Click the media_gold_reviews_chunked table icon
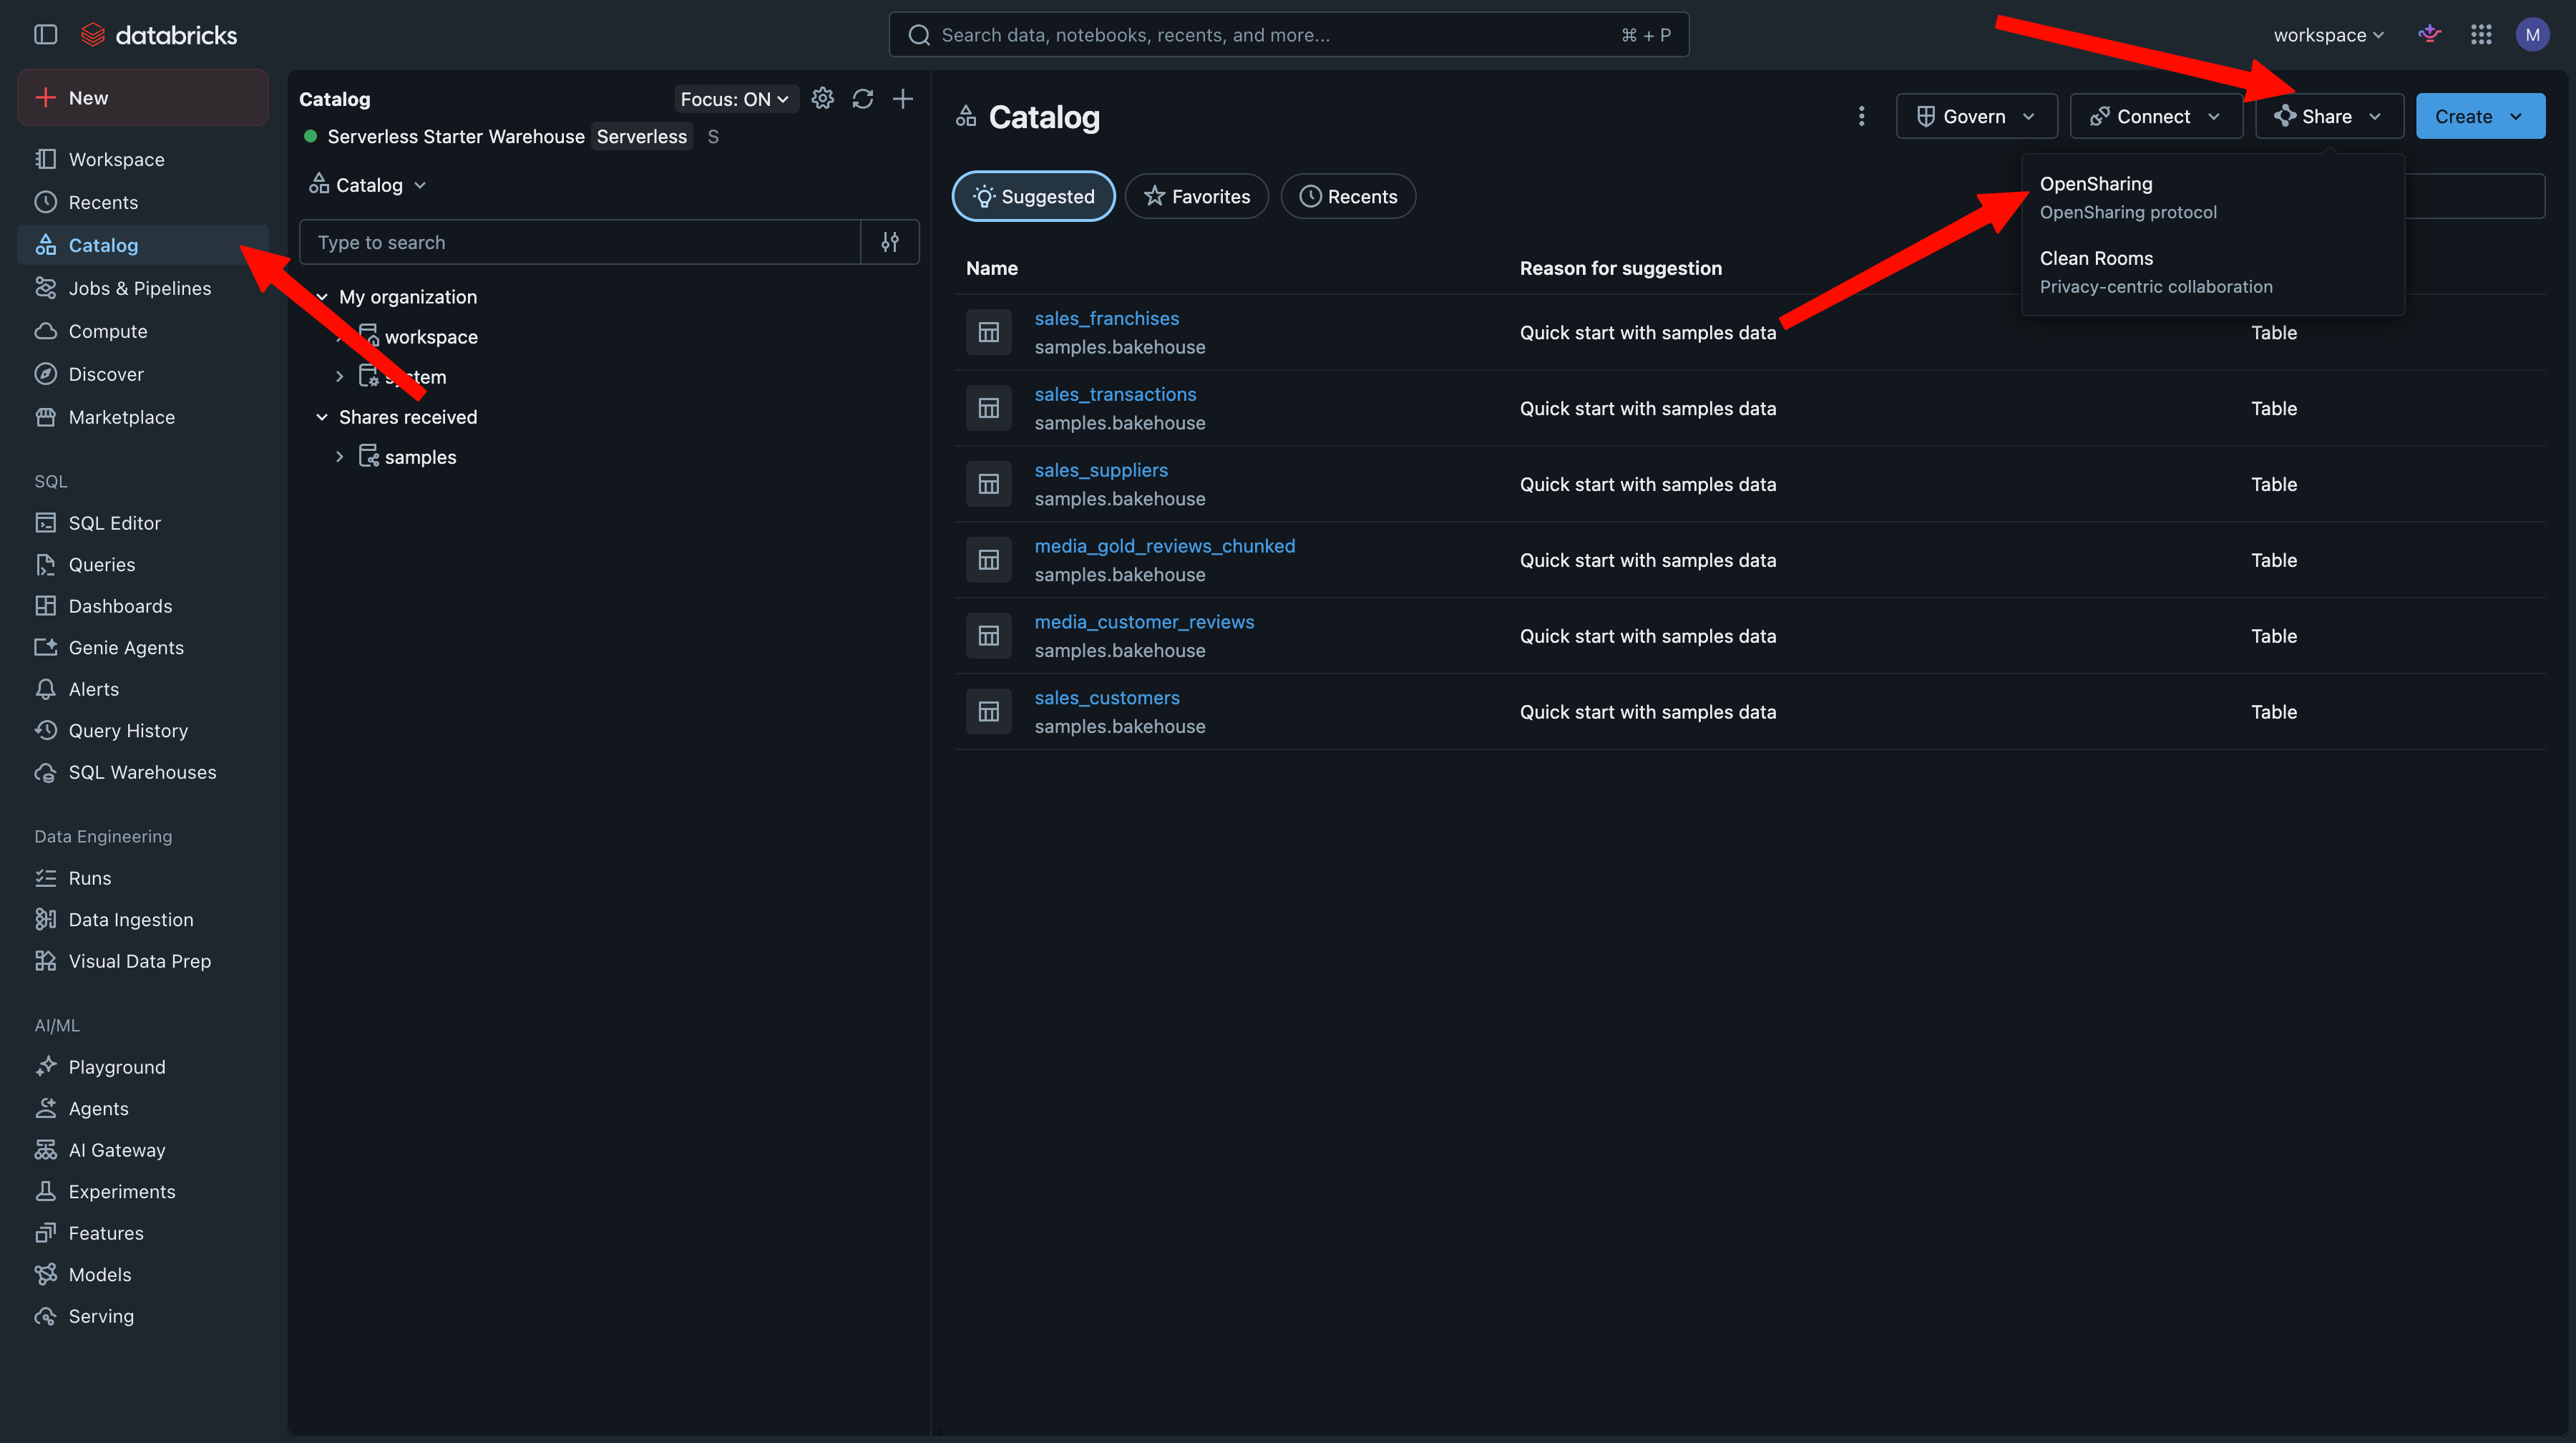This screenshot has height=1443, width=2576. (x=988, y=560)
